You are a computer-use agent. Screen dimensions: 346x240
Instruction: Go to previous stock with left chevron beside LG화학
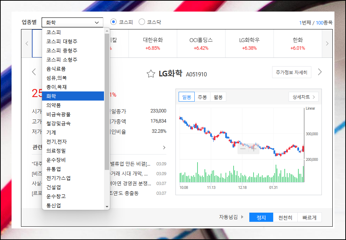tap(34, 72)
